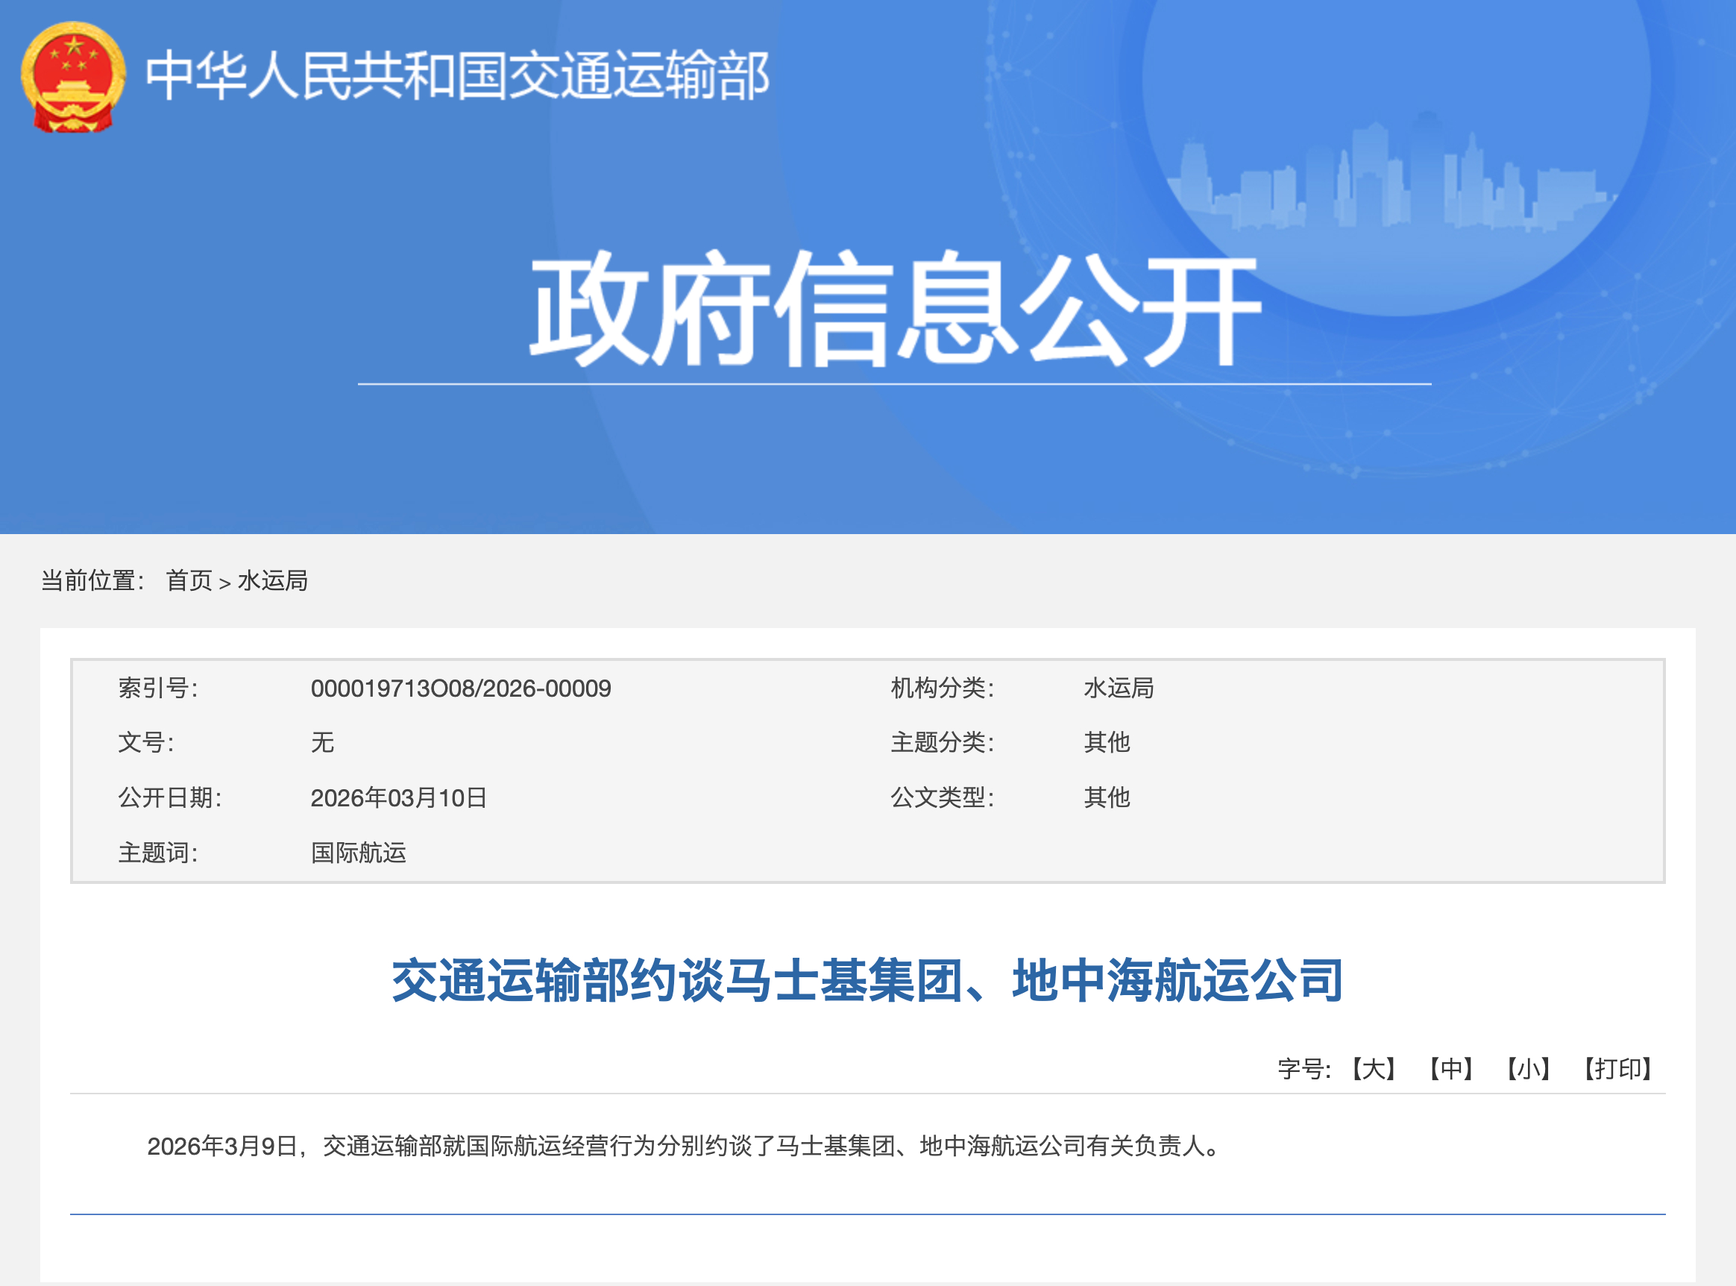Click the city skyline banner graphic
This screenshot has width=1736, height=1286.
click(1393, 183)
